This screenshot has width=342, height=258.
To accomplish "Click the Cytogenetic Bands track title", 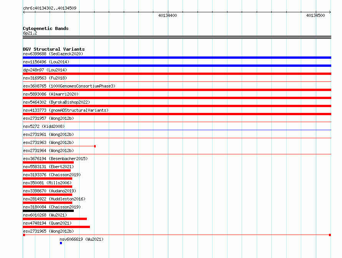I will pyautogui.click(x=46, y=28).
